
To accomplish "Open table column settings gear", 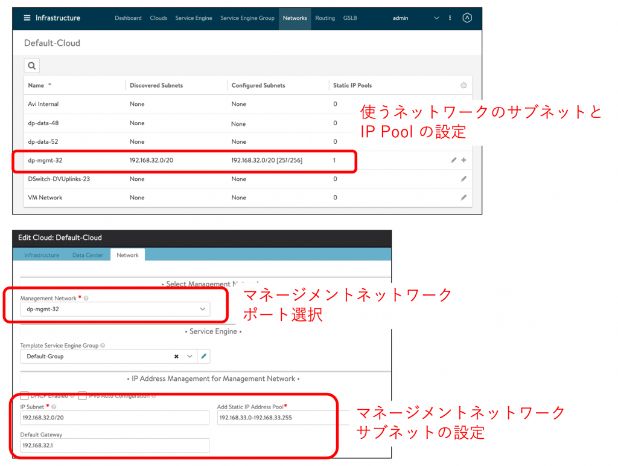I will 463,85.
